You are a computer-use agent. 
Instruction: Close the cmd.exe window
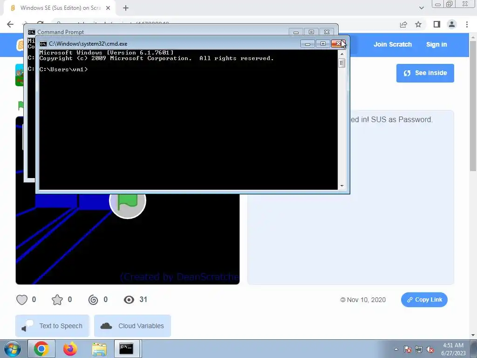(338, 43)
